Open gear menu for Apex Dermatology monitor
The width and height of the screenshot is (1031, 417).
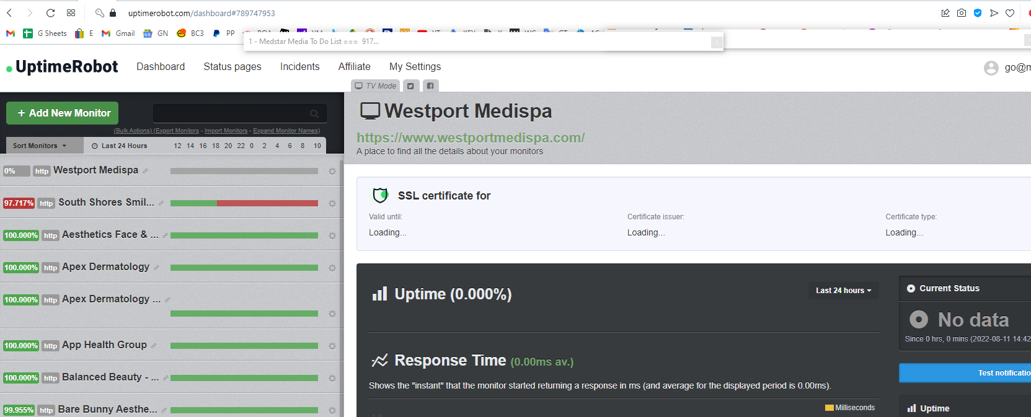(332, 268)
